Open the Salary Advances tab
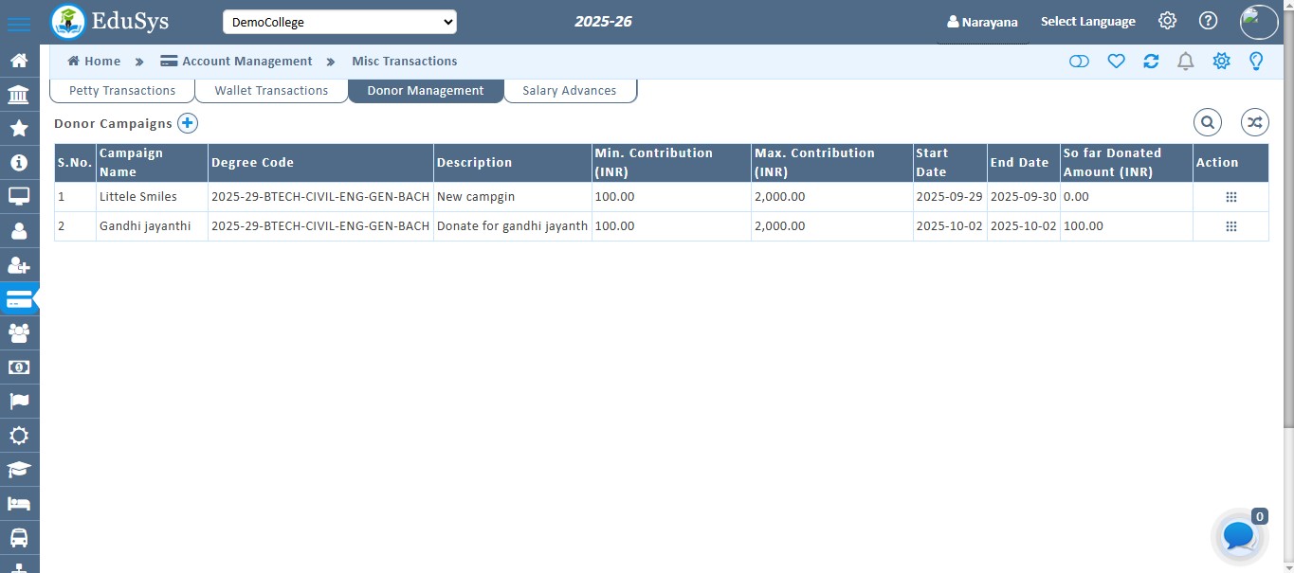 [x=569, y=90]
